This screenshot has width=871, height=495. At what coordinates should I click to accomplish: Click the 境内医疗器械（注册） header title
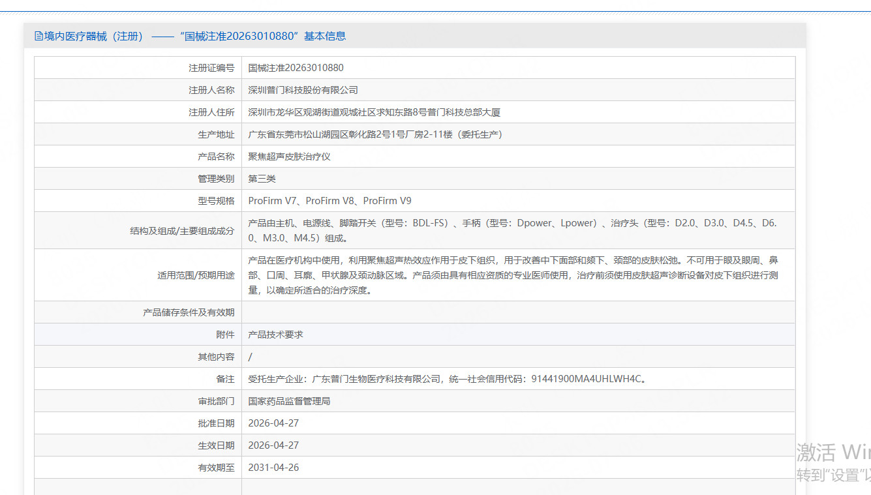click(x=93, y=36)
